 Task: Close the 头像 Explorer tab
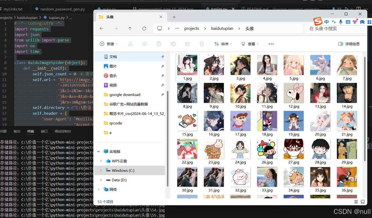[161, 17]
